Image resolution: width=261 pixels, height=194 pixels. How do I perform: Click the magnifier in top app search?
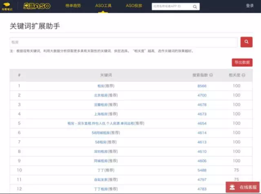tap(194, 7)
